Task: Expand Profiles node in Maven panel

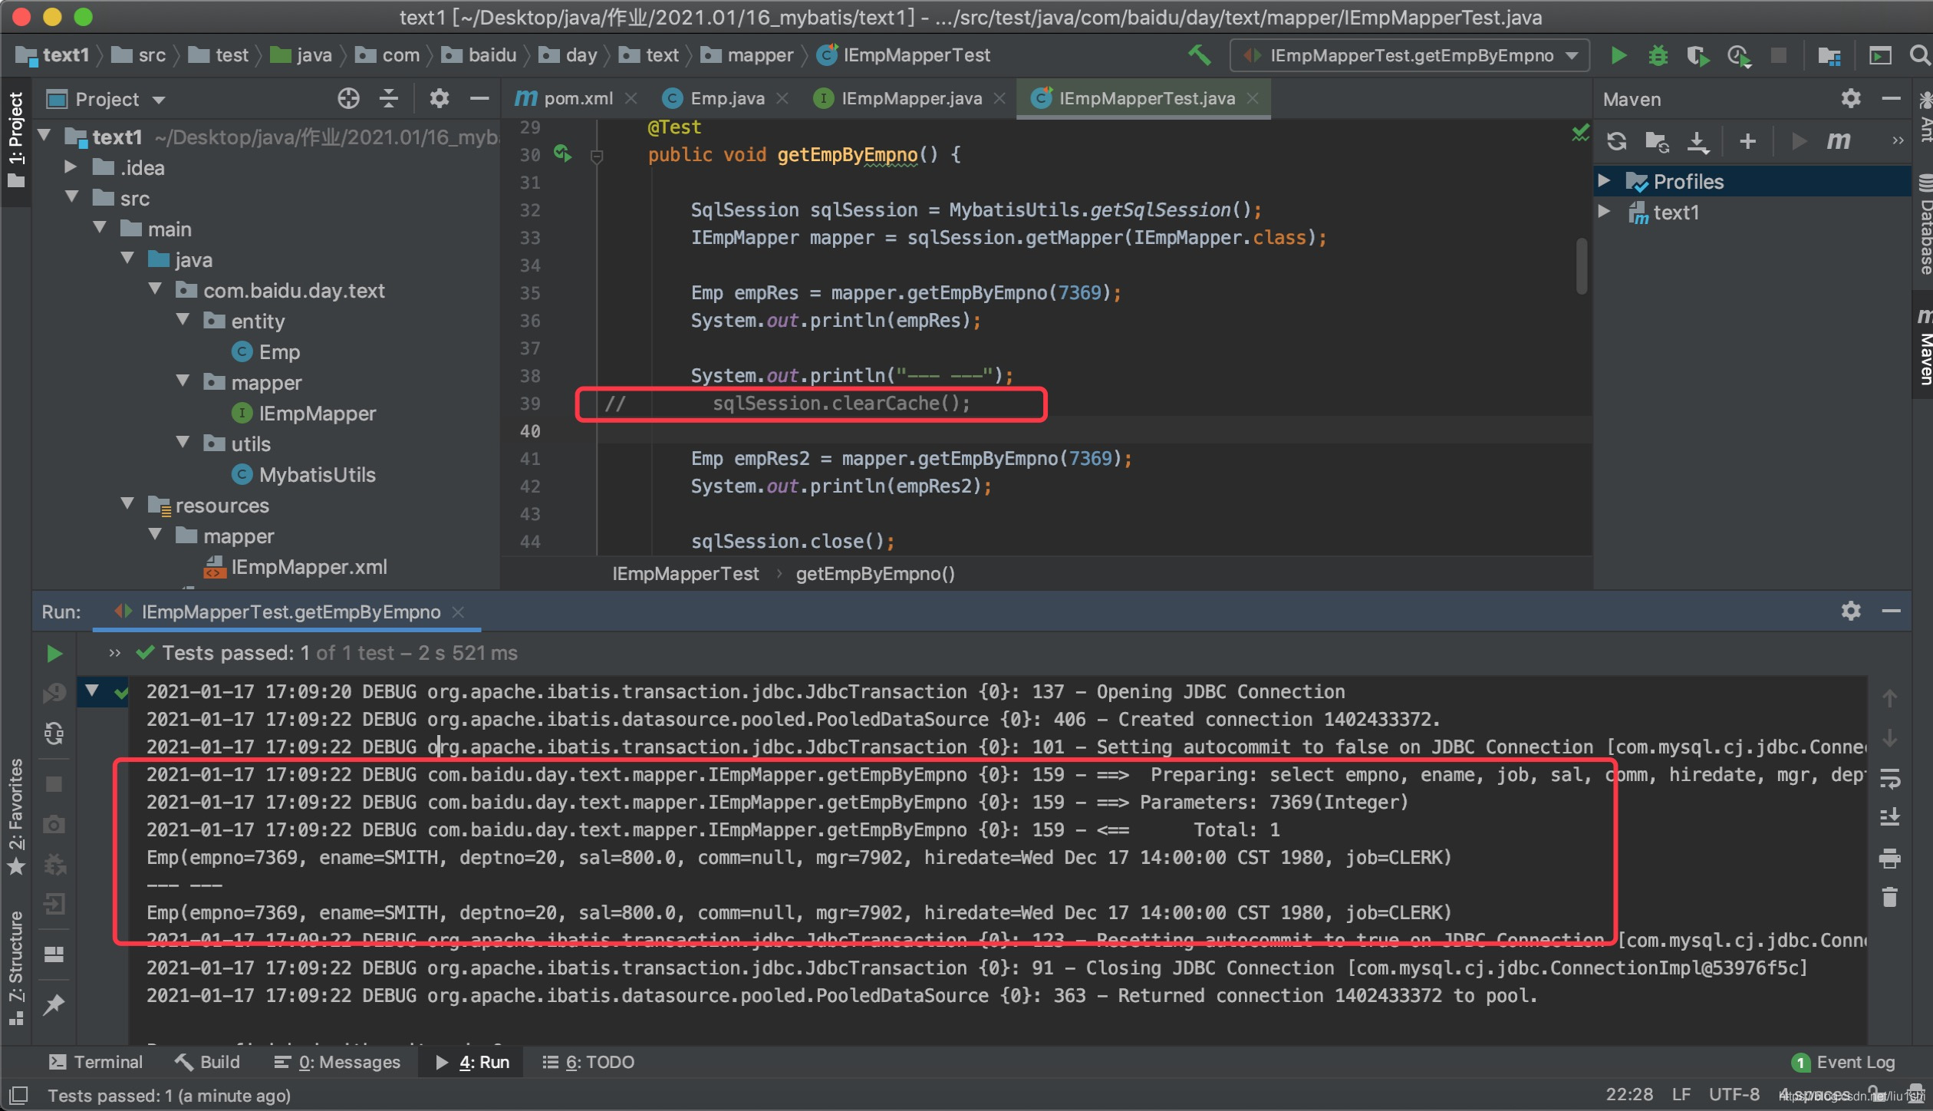Action: pos(1604,181)
